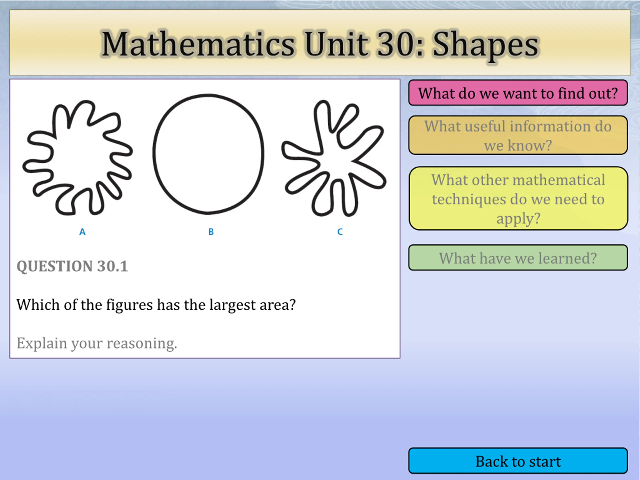This screenshot has height=480, width=640.
Task: Click 'Which of the figures has the largest area?'
Action: pos(156,305)
